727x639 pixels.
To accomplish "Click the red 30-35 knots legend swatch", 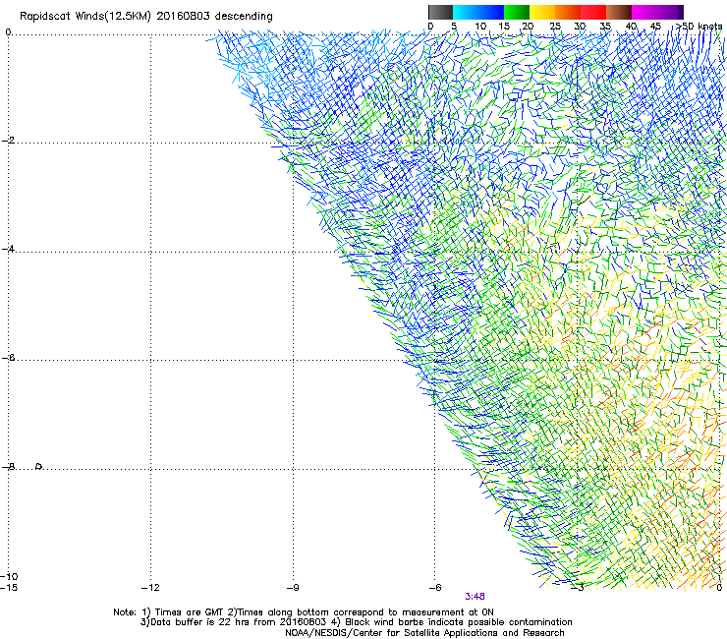I will click(x=593, y=12).
